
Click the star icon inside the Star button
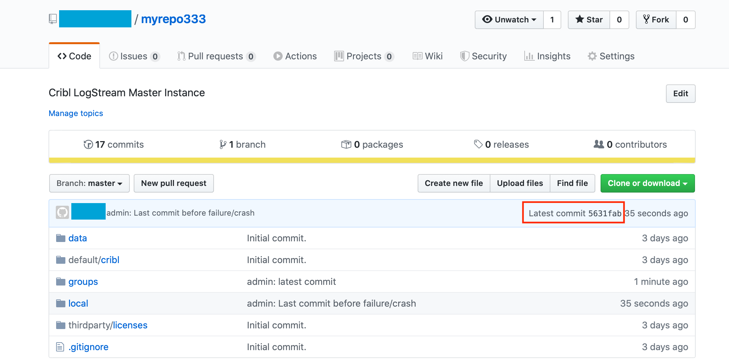(580, 19)
